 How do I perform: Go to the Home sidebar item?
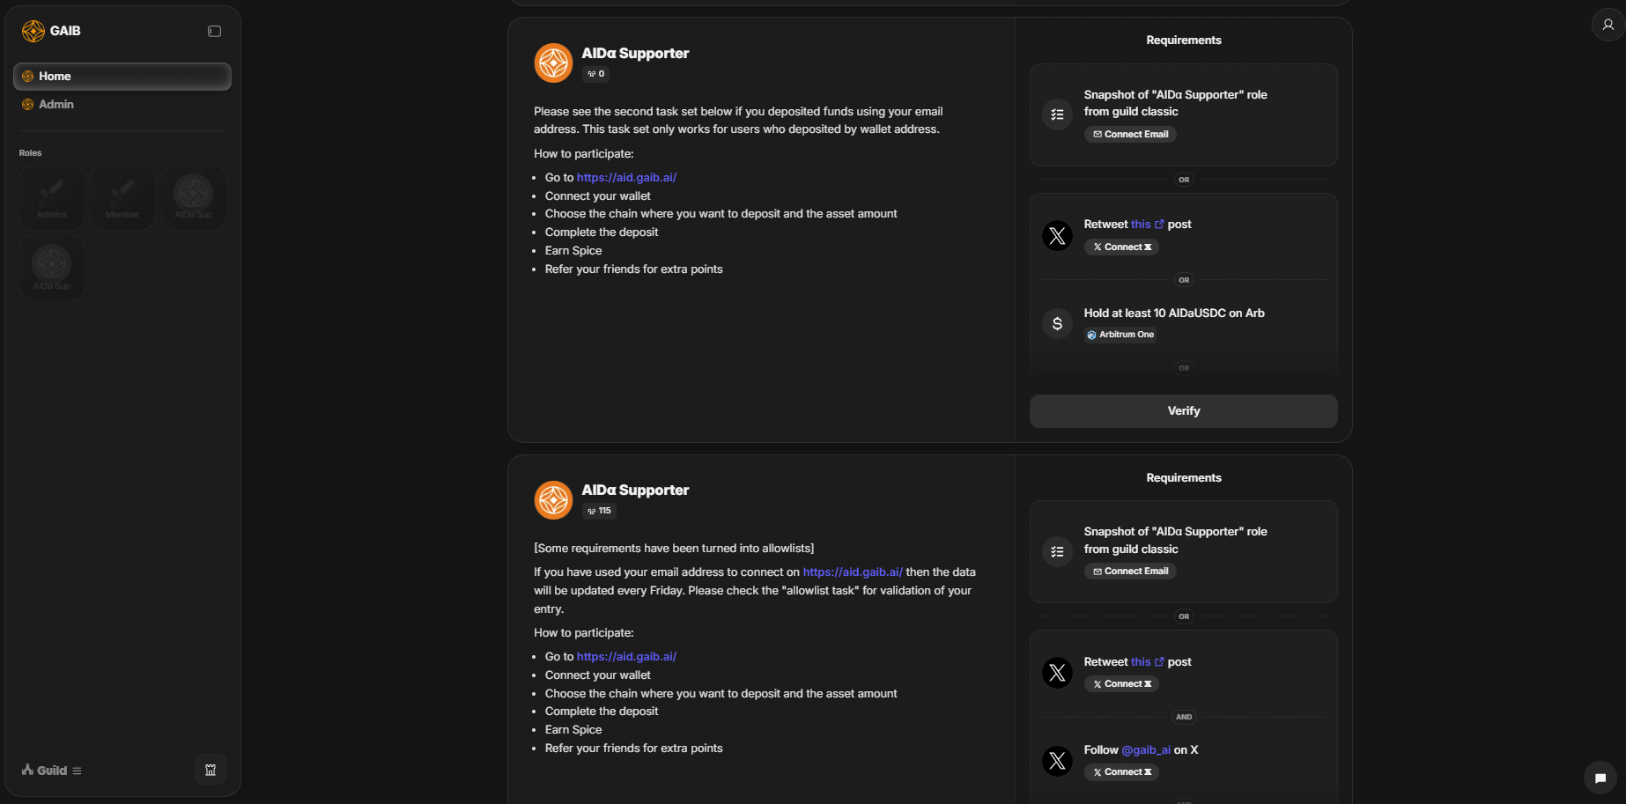click(x=55, y=77)
